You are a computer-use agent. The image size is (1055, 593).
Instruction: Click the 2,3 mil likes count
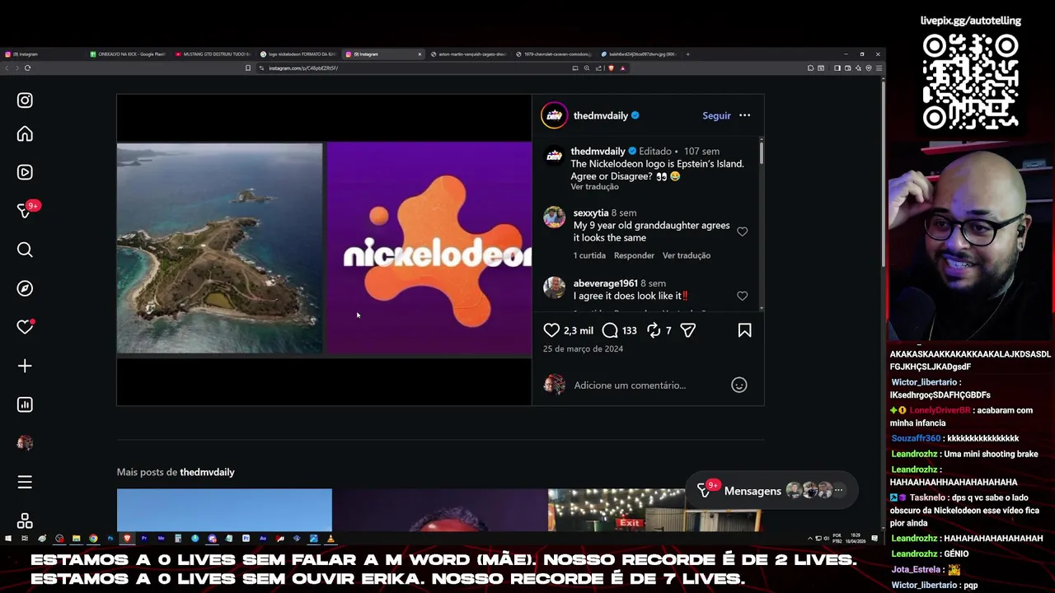(579, 330)
